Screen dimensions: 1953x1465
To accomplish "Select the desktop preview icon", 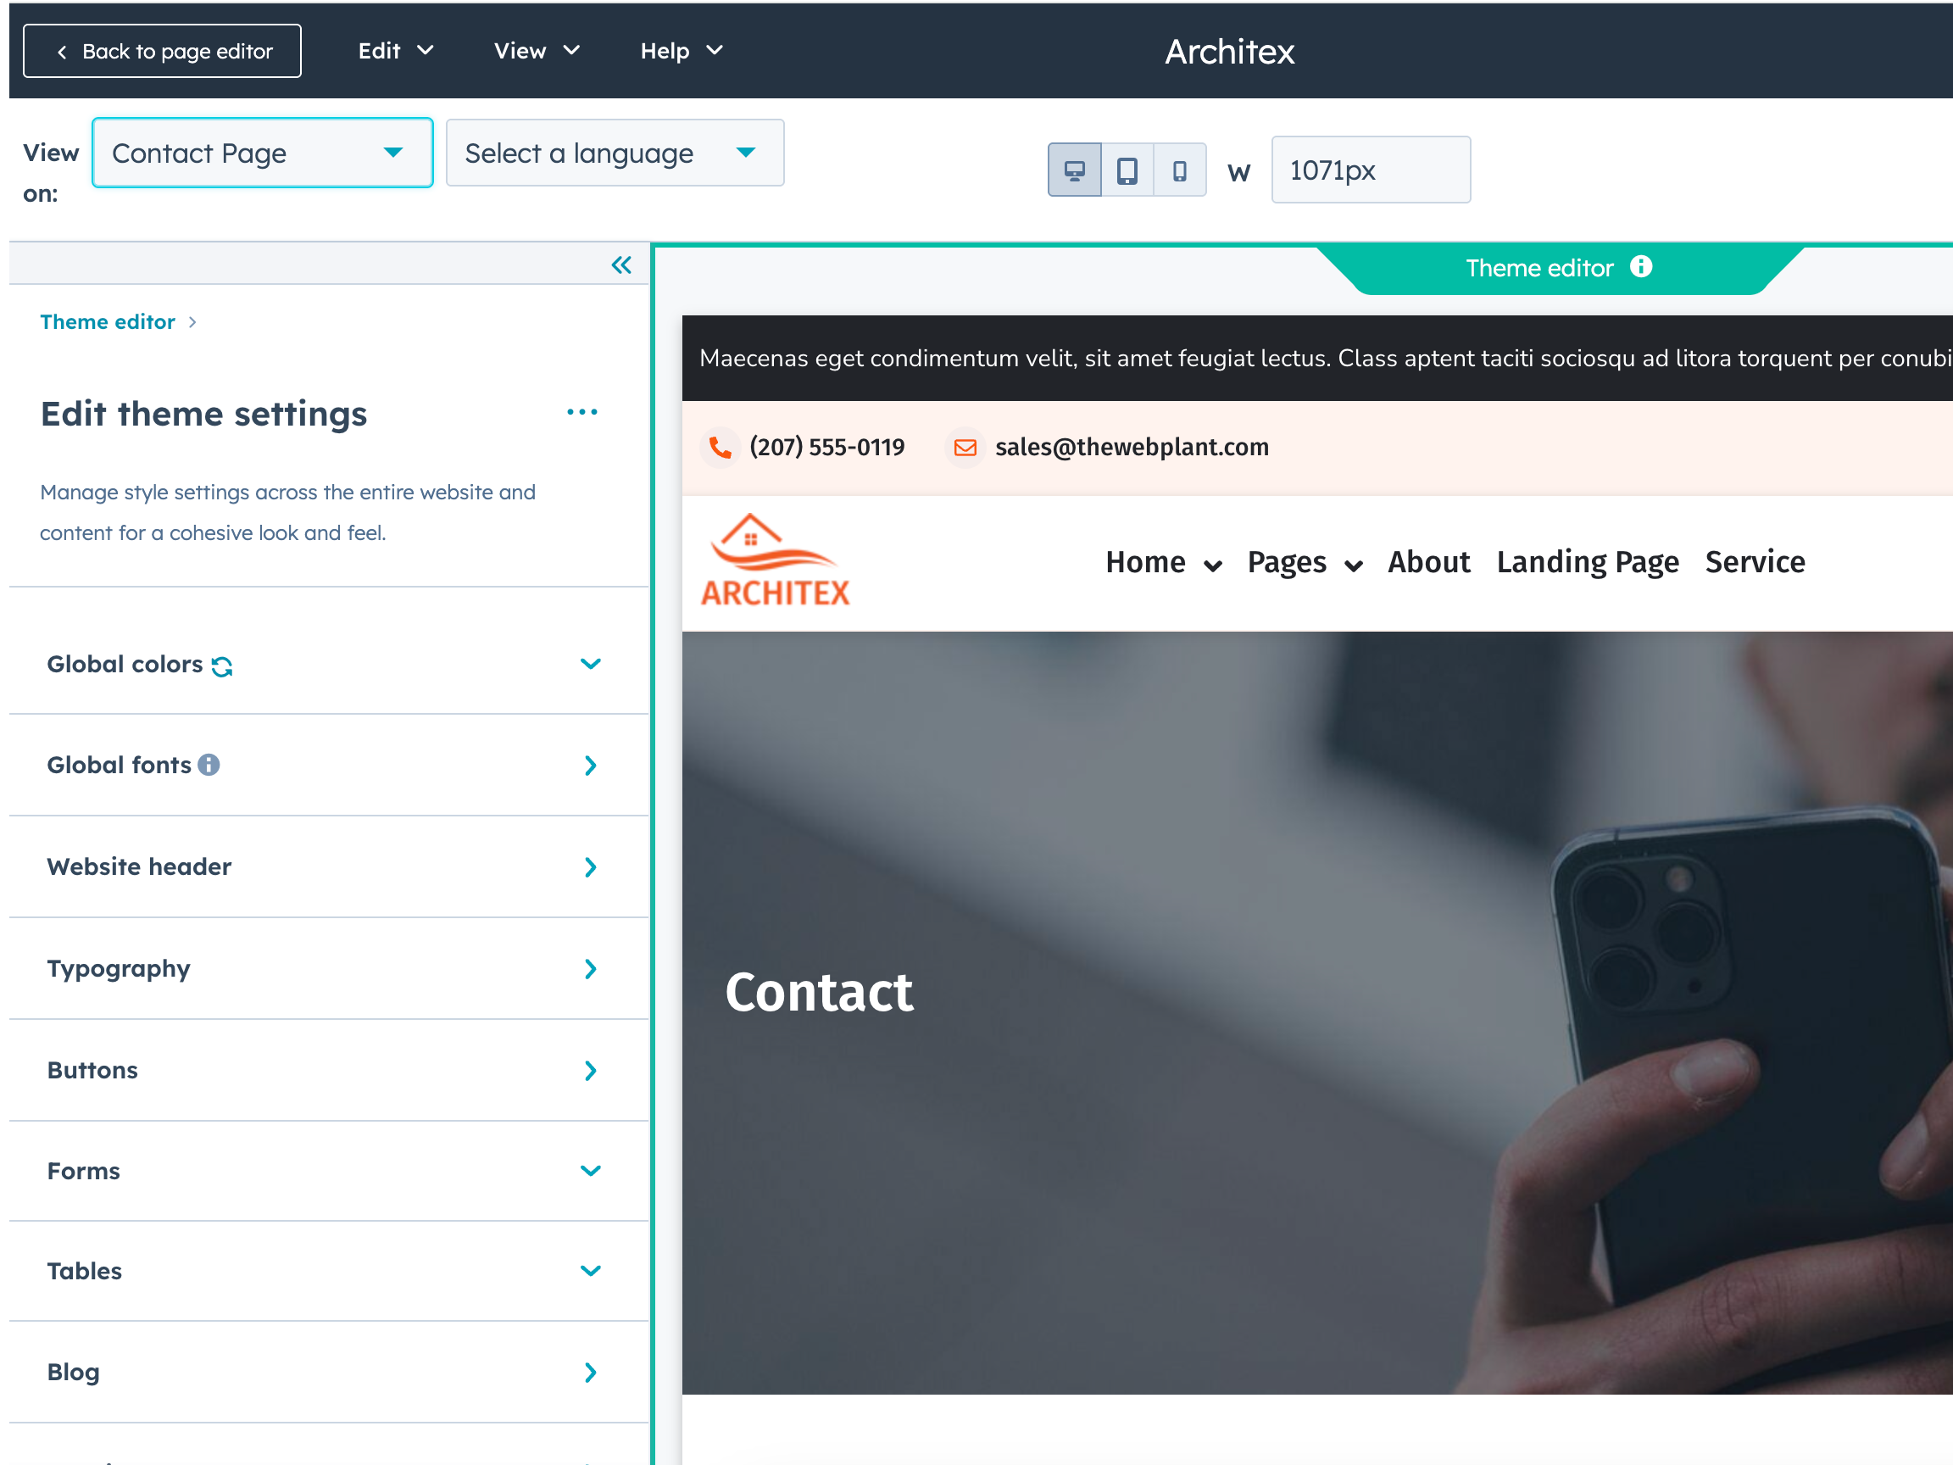I will 1074,170.
